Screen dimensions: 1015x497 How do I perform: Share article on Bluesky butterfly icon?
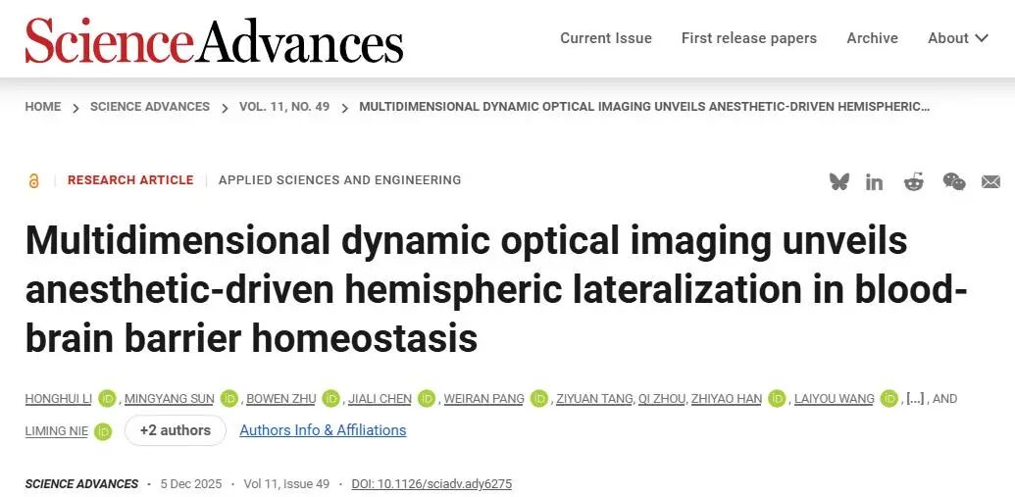click(x=838, y=181)
